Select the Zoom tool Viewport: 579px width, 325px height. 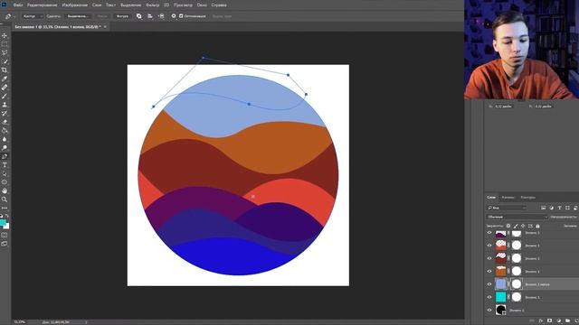pos(5,200)
